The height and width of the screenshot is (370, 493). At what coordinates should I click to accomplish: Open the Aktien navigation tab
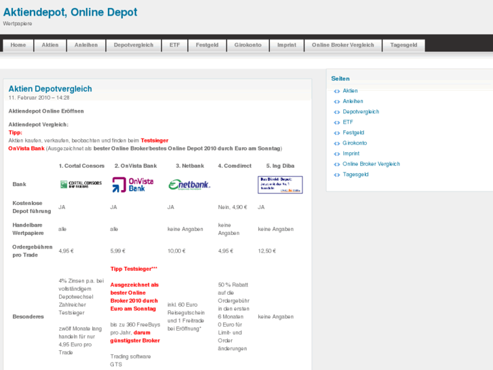tap(50, 45)
